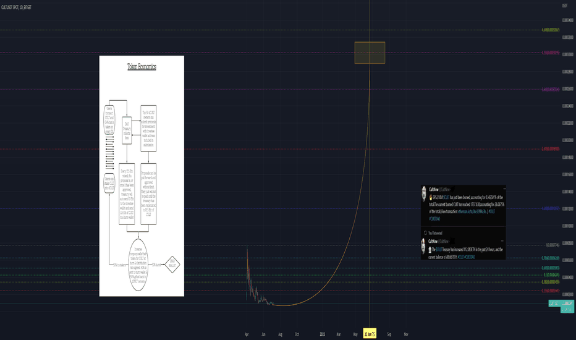Click the CultNow avatar on second tweet
576x340 pixels.
[x=423, y=245]
